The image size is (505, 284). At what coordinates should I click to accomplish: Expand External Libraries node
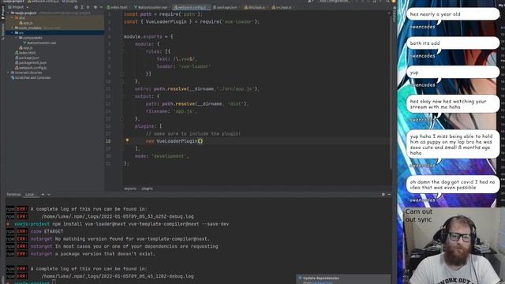pos(9,73)
